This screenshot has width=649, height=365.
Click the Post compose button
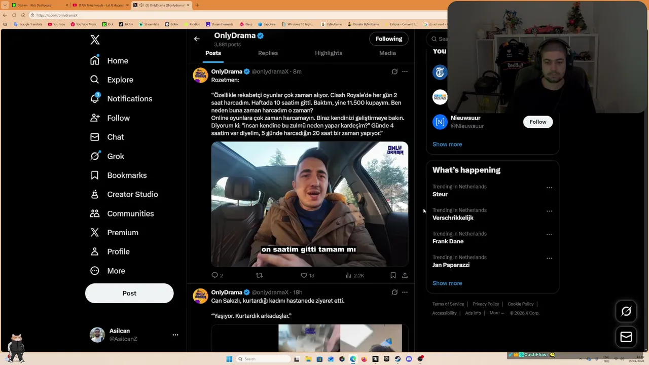(x=129, y=293)
